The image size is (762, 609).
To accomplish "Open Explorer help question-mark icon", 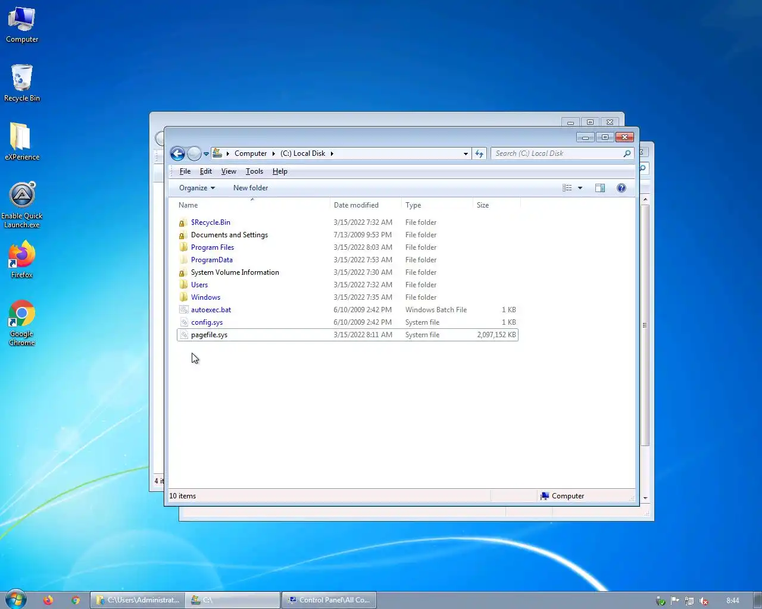I will [x=622, y=188].
